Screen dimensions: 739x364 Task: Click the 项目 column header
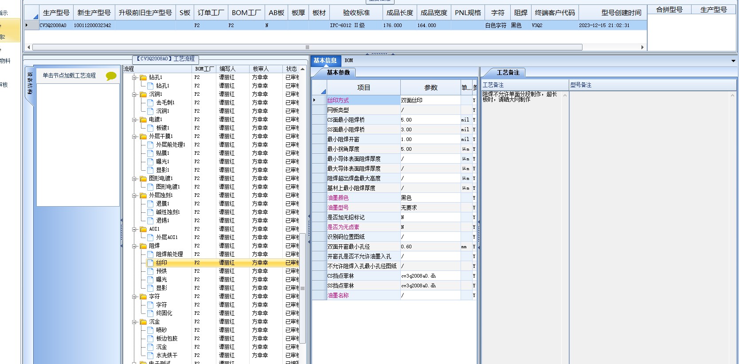pos(364,88)
